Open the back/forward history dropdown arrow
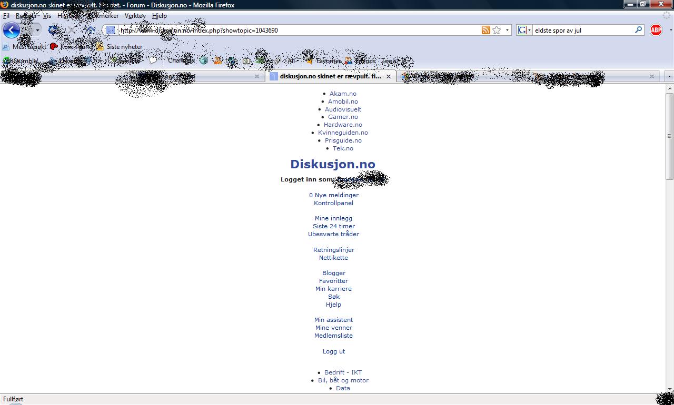The height and width of the screenshot is (405, 674). tap(37, 30)
